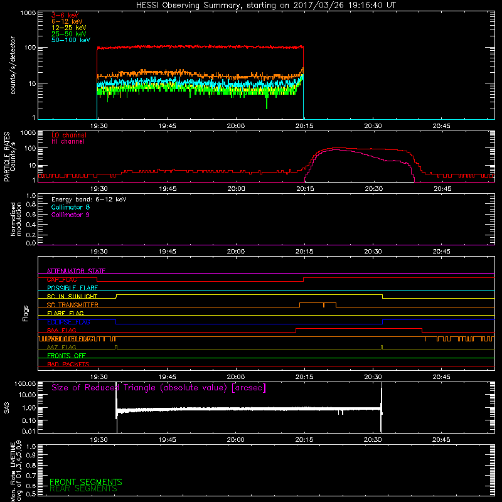Select the Collimator 9 legend label
502x502 pixels.
[70, 215]
